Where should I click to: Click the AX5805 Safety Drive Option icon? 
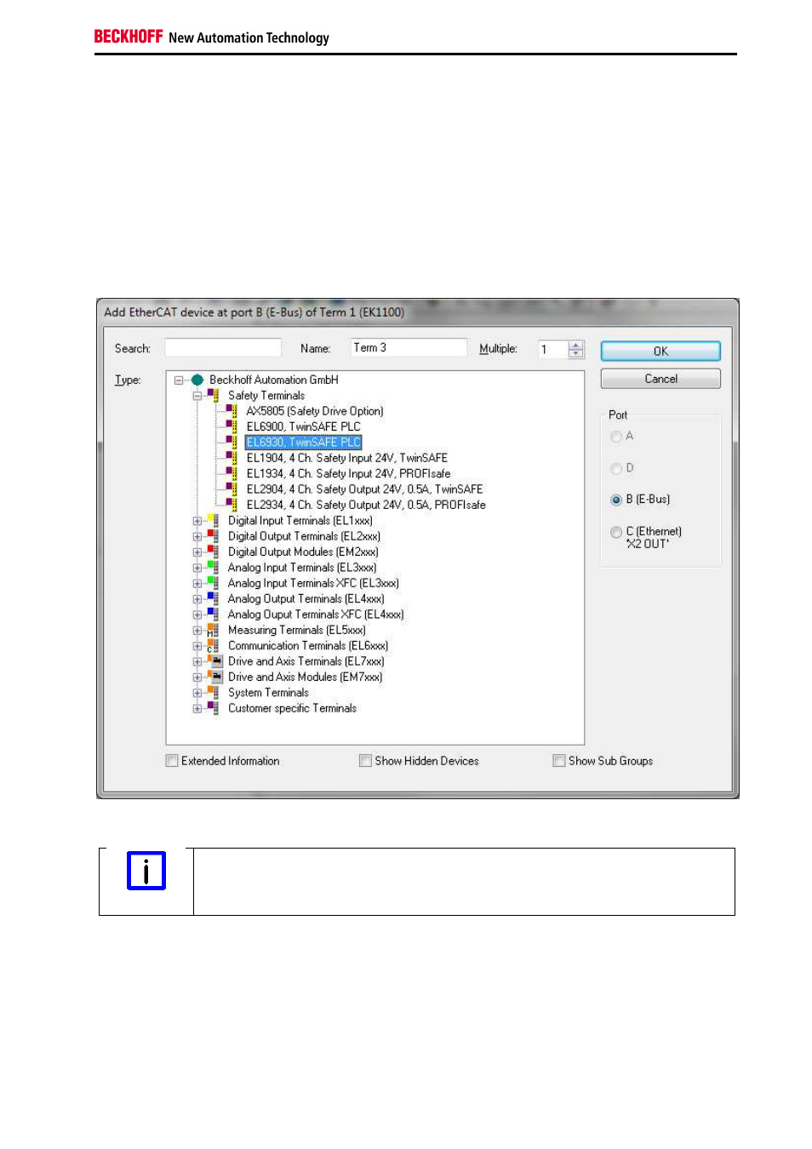[x=232, y=411]
